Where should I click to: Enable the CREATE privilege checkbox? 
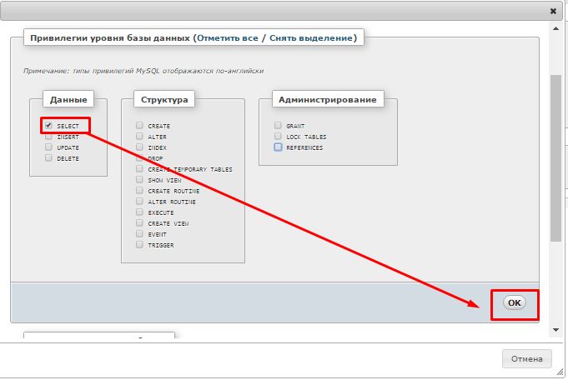point(139,126)
